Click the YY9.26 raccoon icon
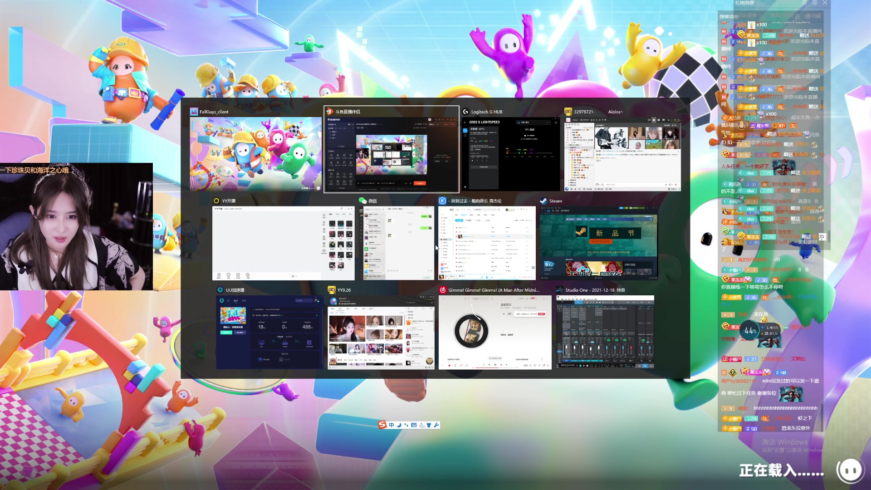The image size is (871, 490). pos(332,290)
